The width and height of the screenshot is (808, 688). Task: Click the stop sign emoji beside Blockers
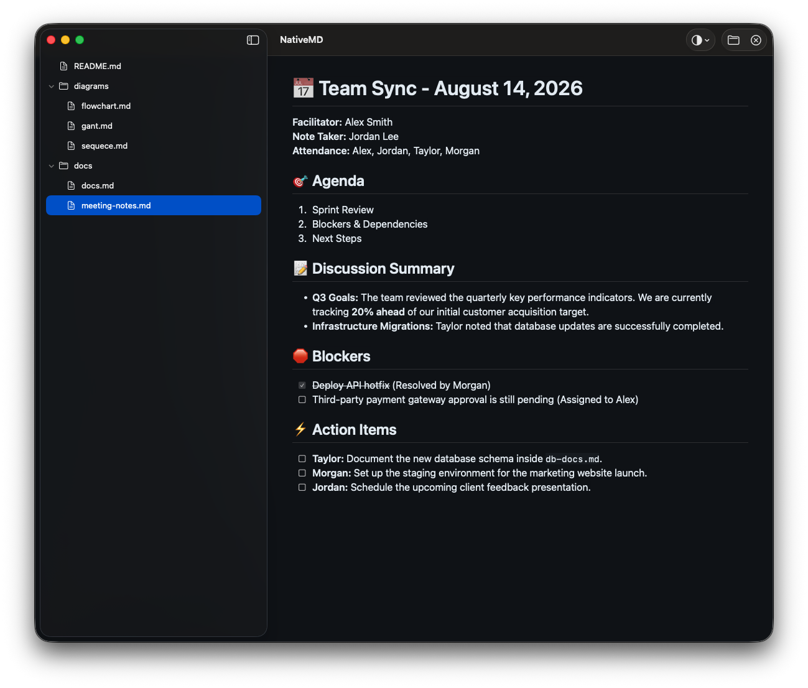(300, 356)
